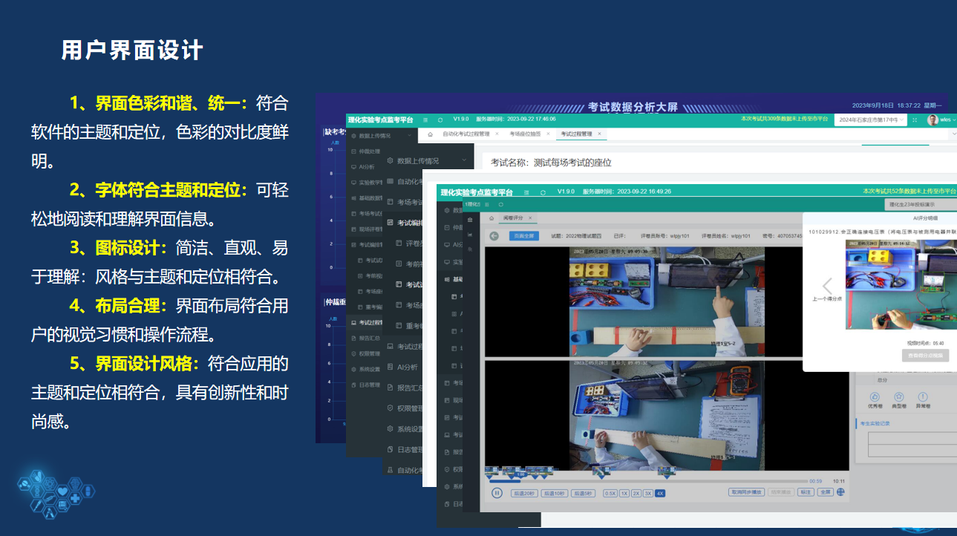Flag paper with 异常卷 exclamation icon
Image resolution: width=957 pixels, height=536 pixels.
(923, 397)
